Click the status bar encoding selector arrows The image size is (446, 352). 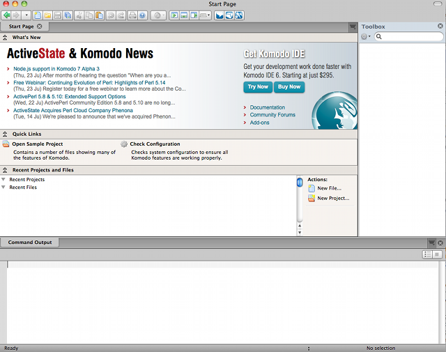[309, 349]
